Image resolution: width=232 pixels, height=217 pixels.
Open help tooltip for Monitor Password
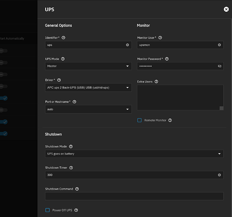coord(167,59)
